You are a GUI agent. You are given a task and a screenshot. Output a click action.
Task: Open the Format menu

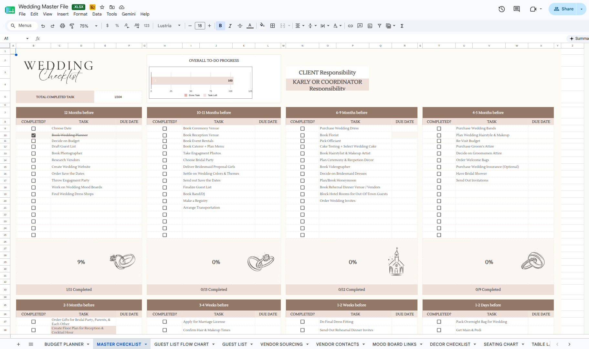click(x=80, y=14)
